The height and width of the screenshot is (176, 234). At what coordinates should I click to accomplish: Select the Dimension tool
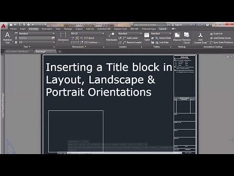[63, 37]
